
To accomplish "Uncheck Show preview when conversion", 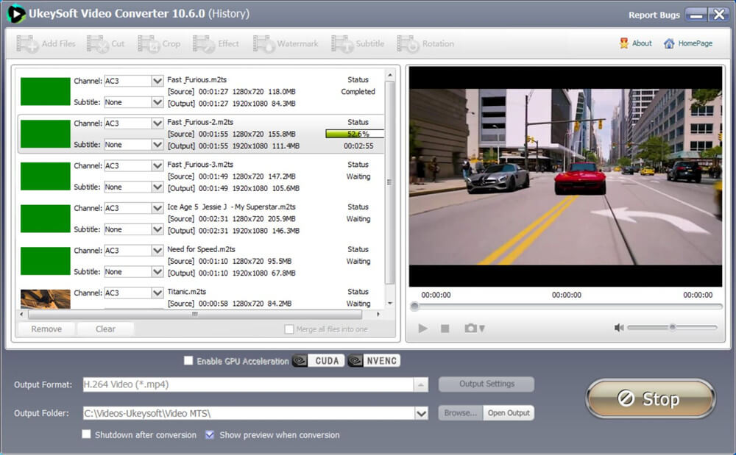I will pos(210,434).
